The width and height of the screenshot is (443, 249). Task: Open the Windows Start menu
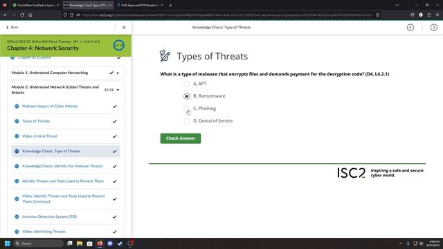[8, 243]
